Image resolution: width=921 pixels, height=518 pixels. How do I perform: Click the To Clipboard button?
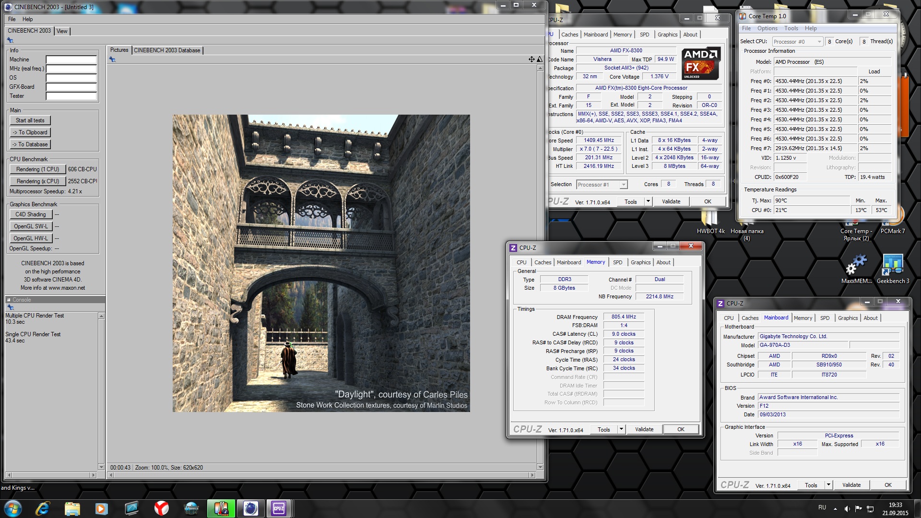tap(30, 132)
